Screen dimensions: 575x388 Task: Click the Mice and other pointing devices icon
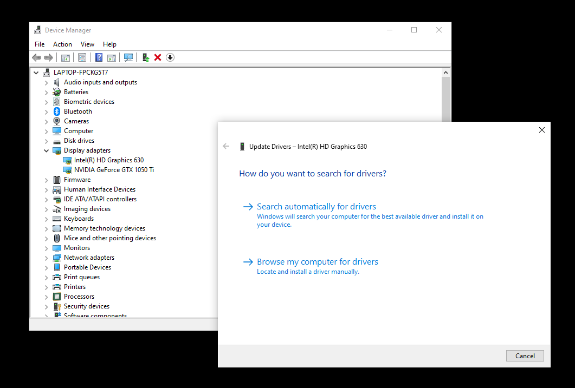point(57,238)
